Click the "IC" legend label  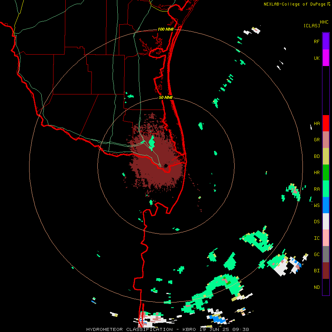[317, 238]
